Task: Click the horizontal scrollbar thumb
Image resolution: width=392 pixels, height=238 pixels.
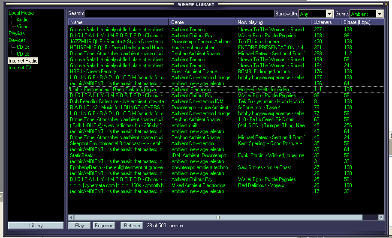Action: (218, 217)
